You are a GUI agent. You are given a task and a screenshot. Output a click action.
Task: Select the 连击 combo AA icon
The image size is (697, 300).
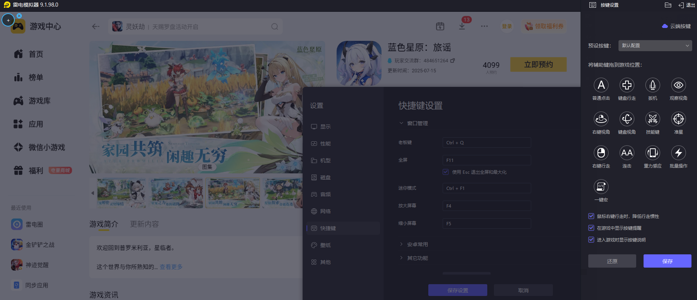tap(627, 153)
